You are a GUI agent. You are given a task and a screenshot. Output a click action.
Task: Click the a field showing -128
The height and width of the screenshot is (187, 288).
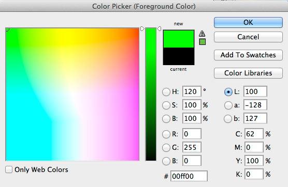click(255, 105)
